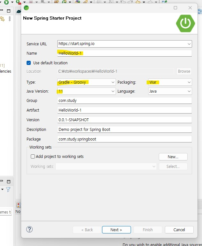This screenshot has height=246, width=202.
Task: Open the three-dot view menu in left panel
Action: (10, 19)
